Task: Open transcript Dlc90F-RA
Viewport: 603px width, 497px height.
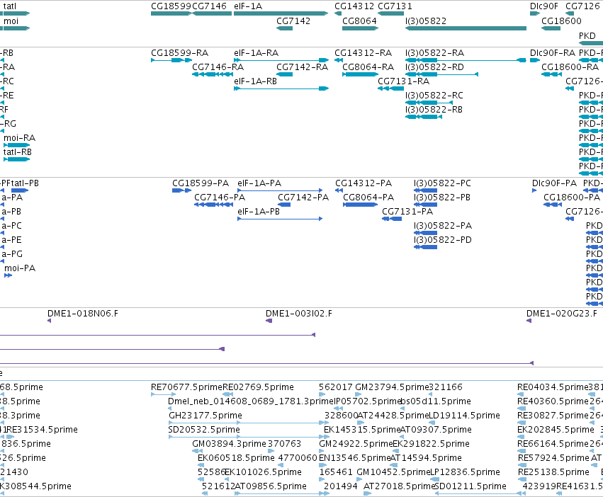Action: tap(553, 53)
